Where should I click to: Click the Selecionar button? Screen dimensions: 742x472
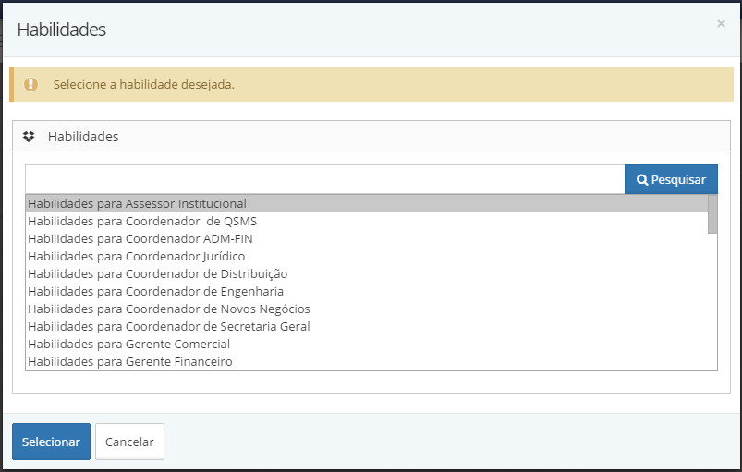tap(51, 442)
